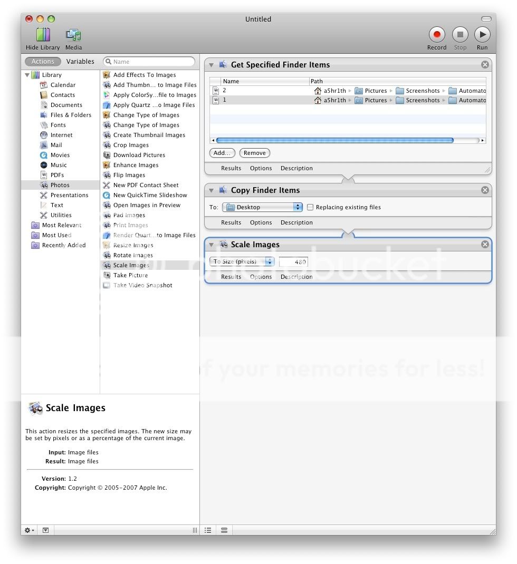Click the Record button in toolbar
The width and height of the screenshot is (517, 564).
[x=436, y=35]
